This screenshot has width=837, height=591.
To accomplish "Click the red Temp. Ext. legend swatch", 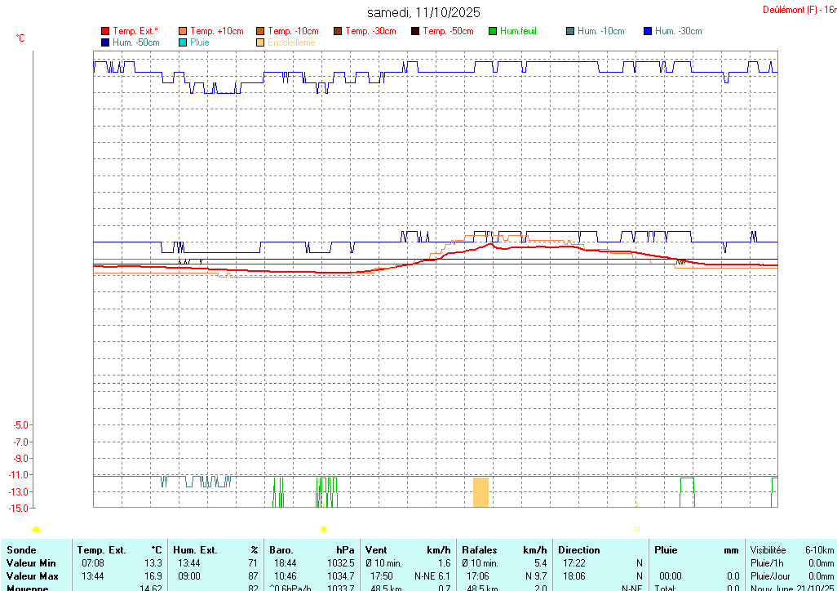I will click(105, 32).
